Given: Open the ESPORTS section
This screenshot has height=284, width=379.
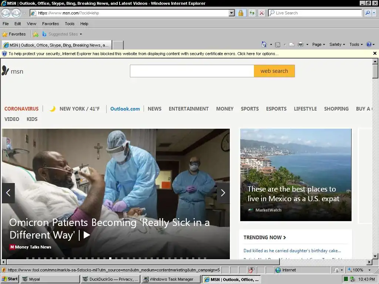Looking at the screenshot, I should click(x=276, y=109).
